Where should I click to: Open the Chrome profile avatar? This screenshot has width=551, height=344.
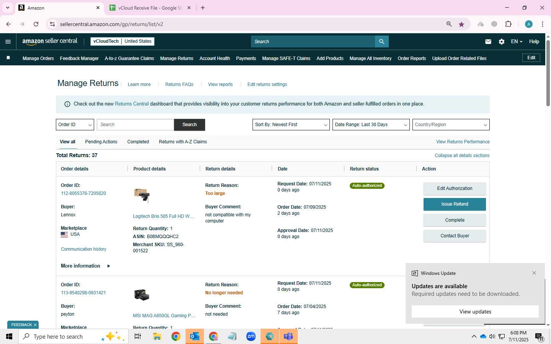pos(529,24)
